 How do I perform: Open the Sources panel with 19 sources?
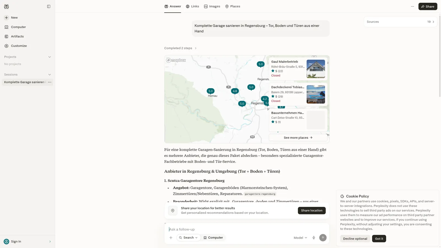coord(400,22)
